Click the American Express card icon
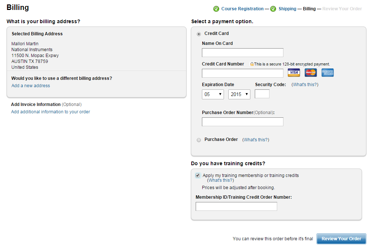 point(327,73)
